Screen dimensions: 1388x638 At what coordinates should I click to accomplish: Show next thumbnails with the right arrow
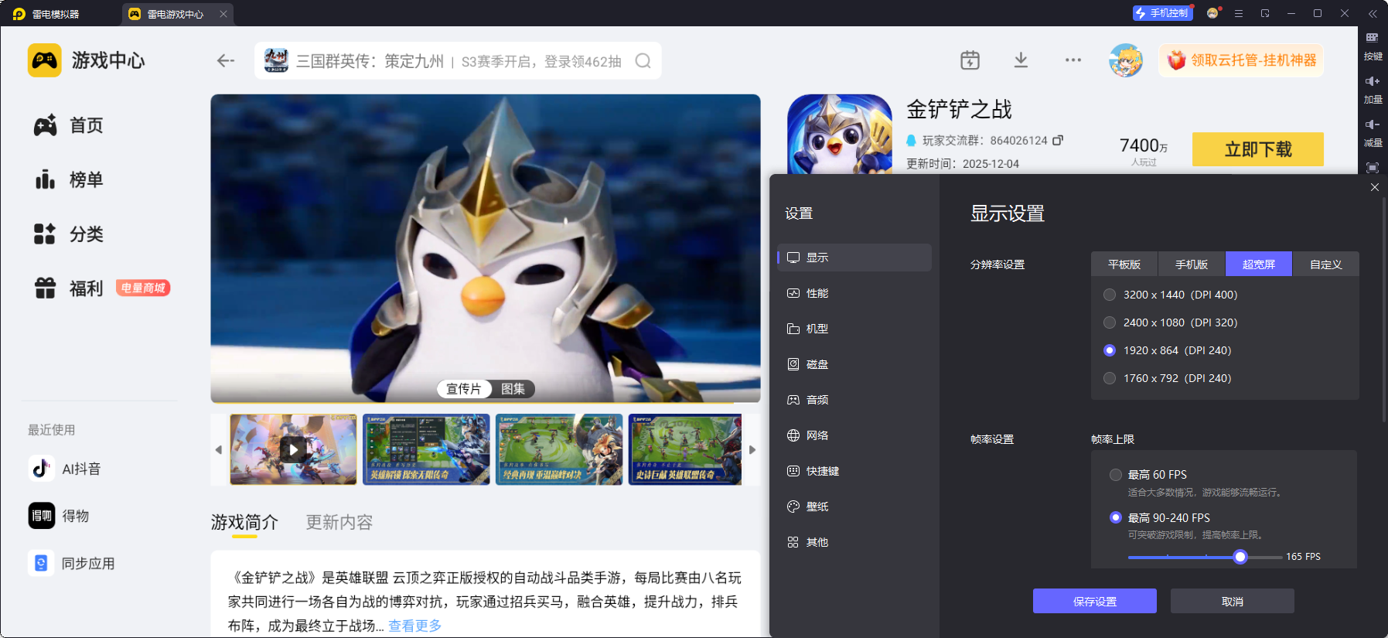[x=752, y=449]
